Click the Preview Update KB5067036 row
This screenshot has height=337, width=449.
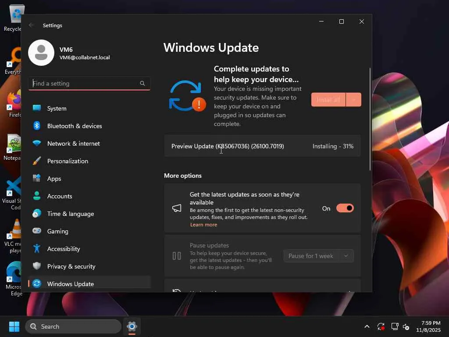pos(262,146)
